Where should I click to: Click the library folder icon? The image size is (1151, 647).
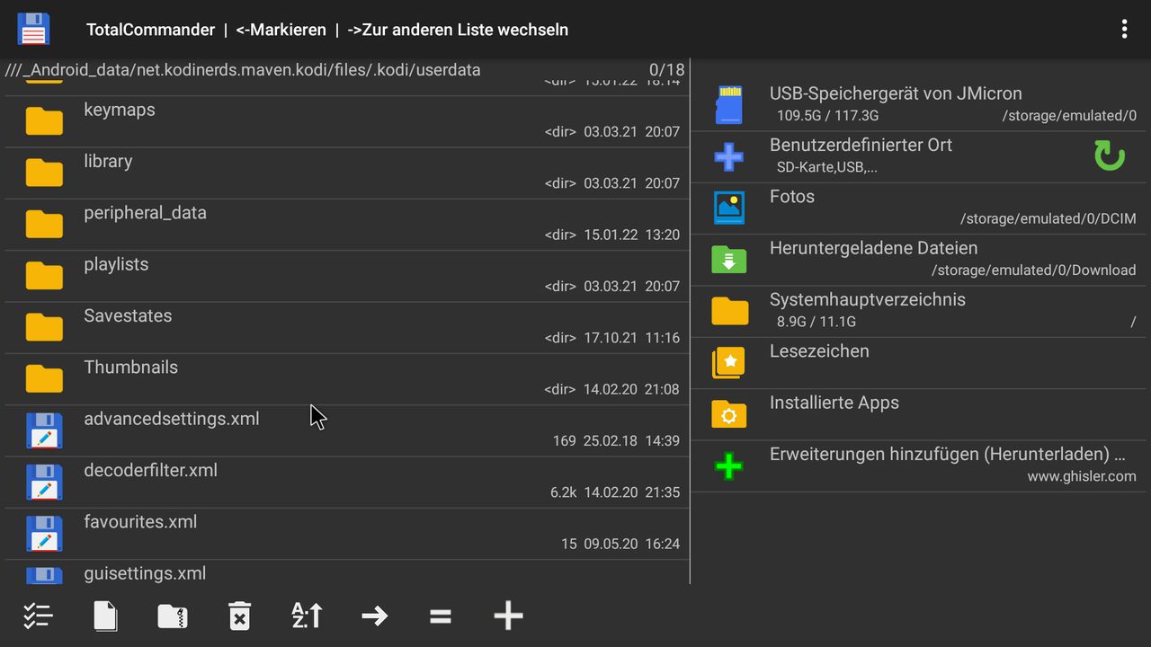tap(44, 173)
